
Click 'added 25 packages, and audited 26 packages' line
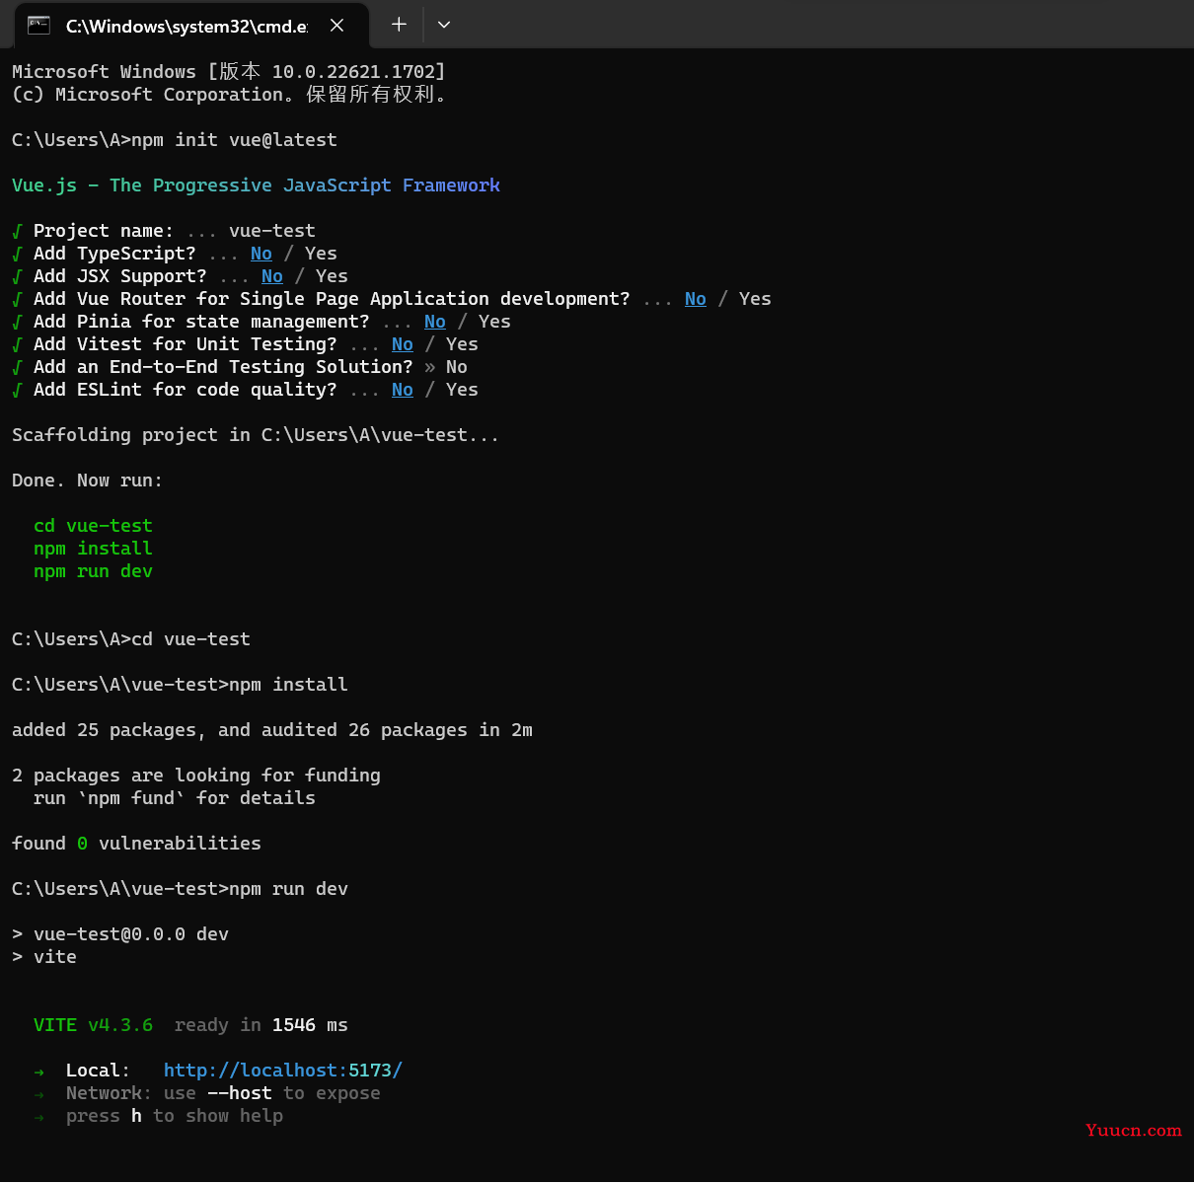[272, 730]
